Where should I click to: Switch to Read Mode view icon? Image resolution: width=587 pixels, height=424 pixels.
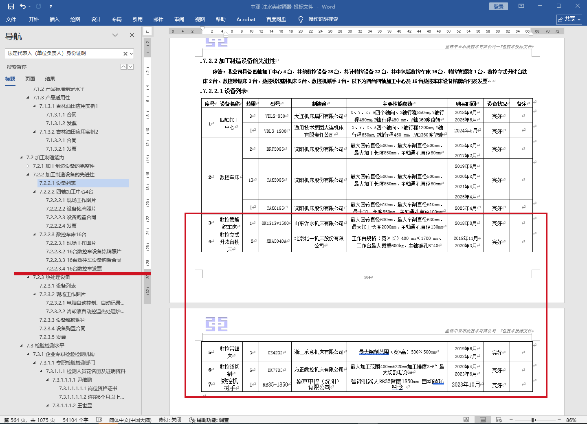coord(466,420)
